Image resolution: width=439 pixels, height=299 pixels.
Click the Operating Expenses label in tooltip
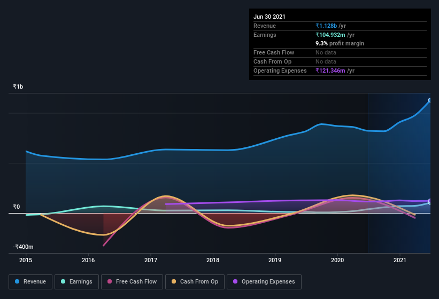[x=280, y=70]
